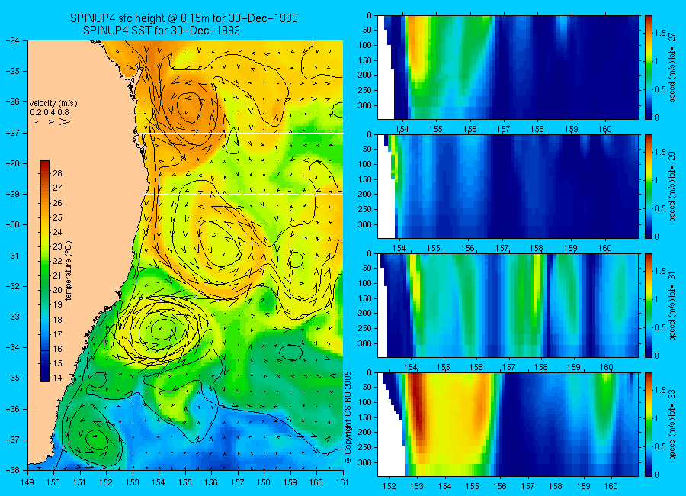Click "152" longitude tick under lat=-33 panel

tap(389, 486)
